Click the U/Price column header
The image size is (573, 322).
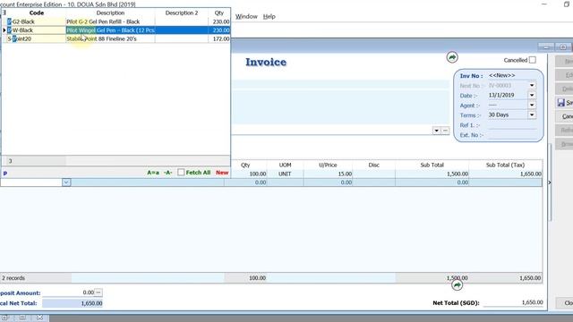point(328,165)
